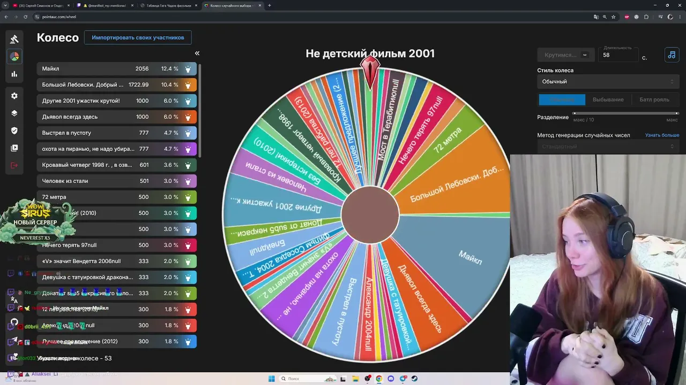Switch to the Таблица Гига Чадов tab
Screen dimensions: 686x385
[x=169, y=5]
